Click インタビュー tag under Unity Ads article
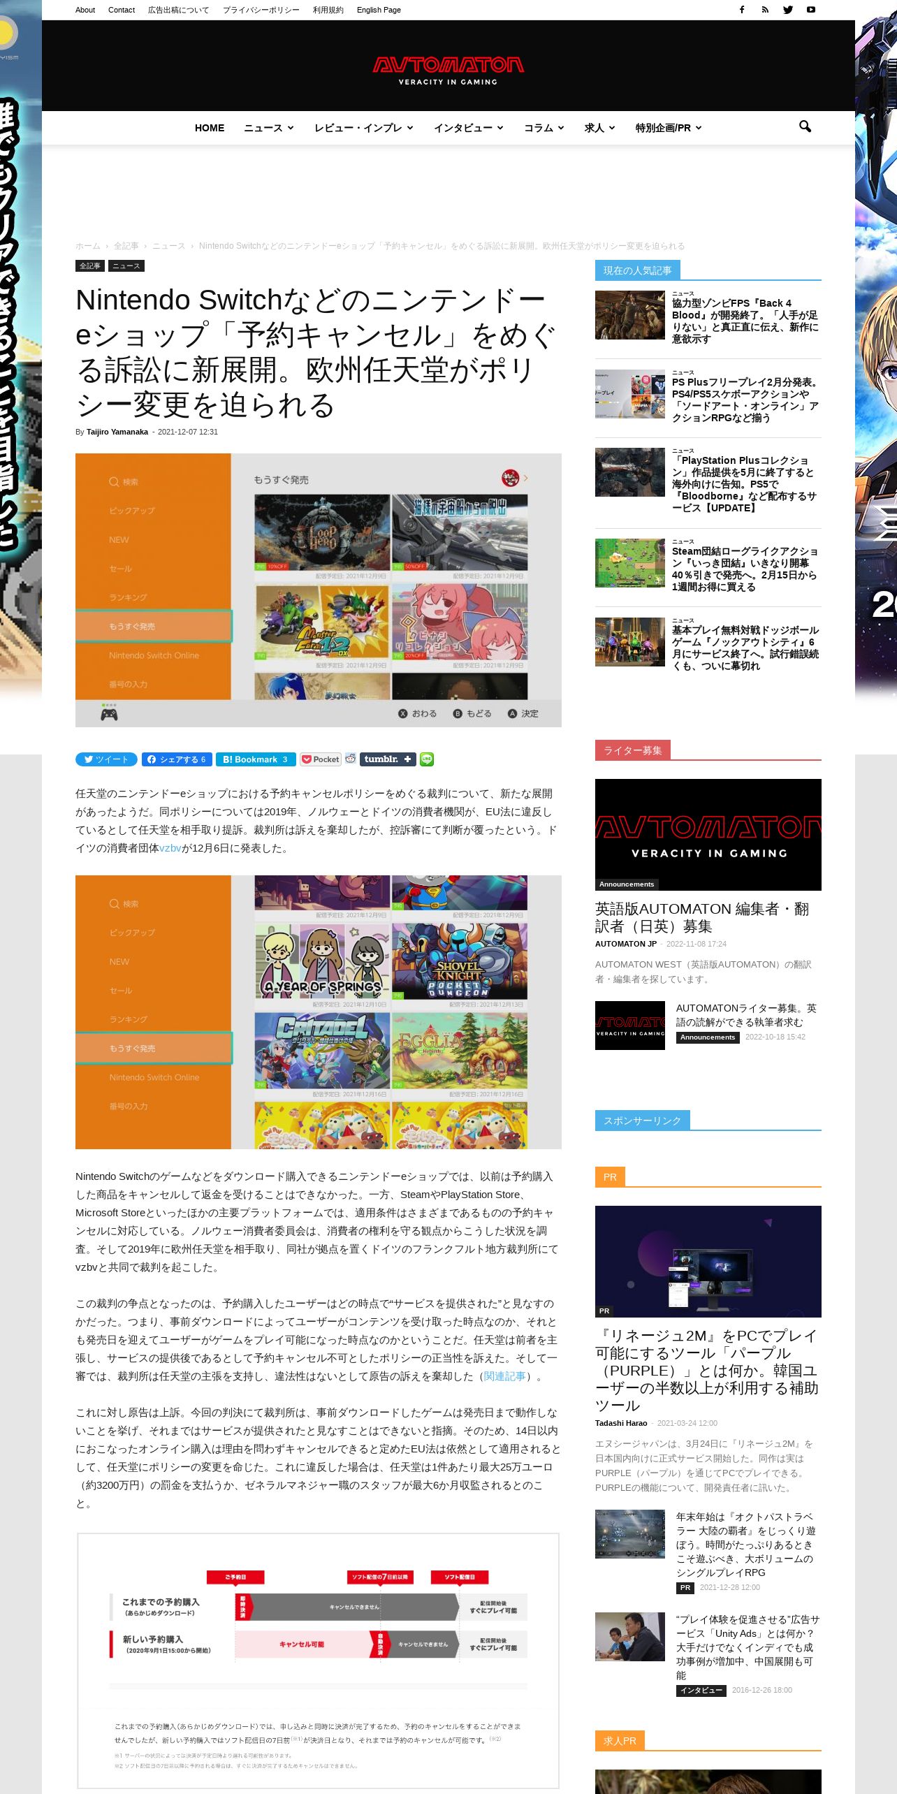 click(701, 1691)
